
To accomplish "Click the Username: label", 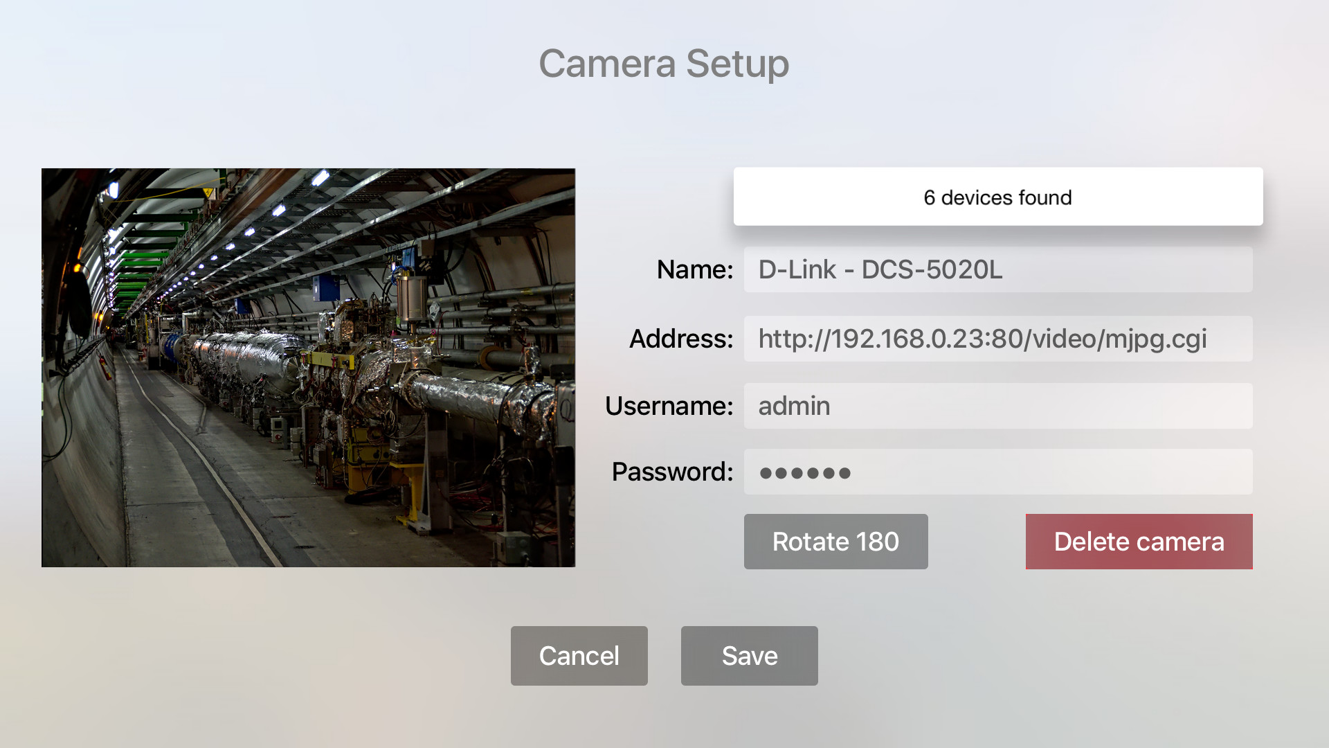I will point(669,406).
